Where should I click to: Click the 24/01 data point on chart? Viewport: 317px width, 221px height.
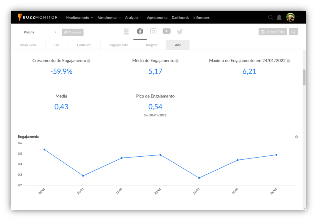[x=199, y=178]
